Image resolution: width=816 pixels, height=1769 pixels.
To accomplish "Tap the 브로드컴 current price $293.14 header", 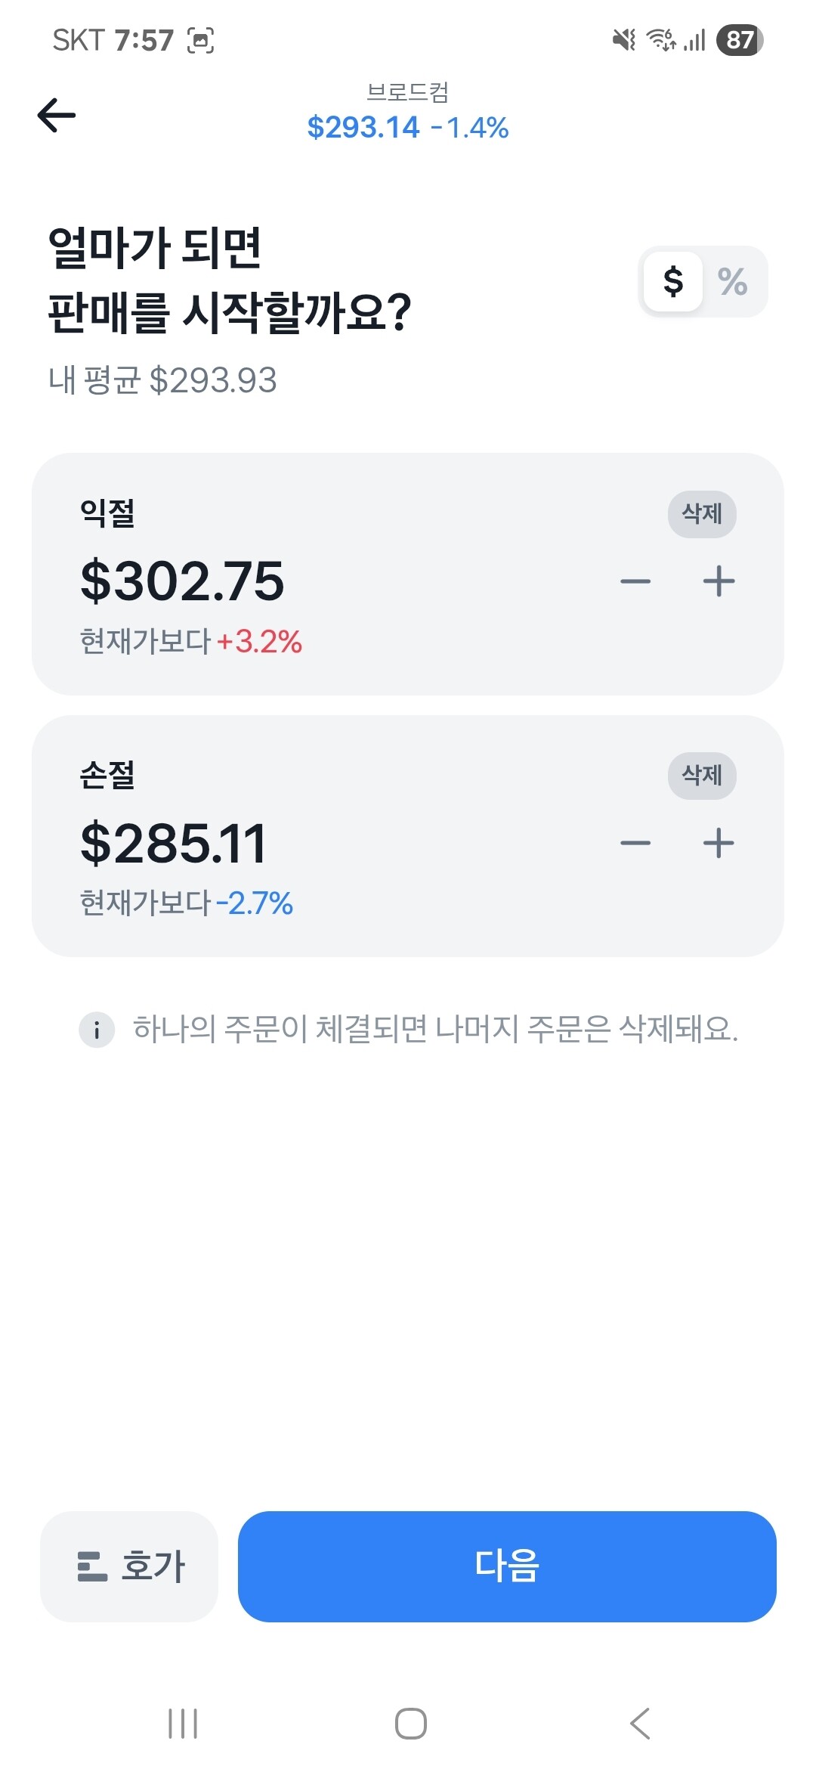I will coord(408,127).
